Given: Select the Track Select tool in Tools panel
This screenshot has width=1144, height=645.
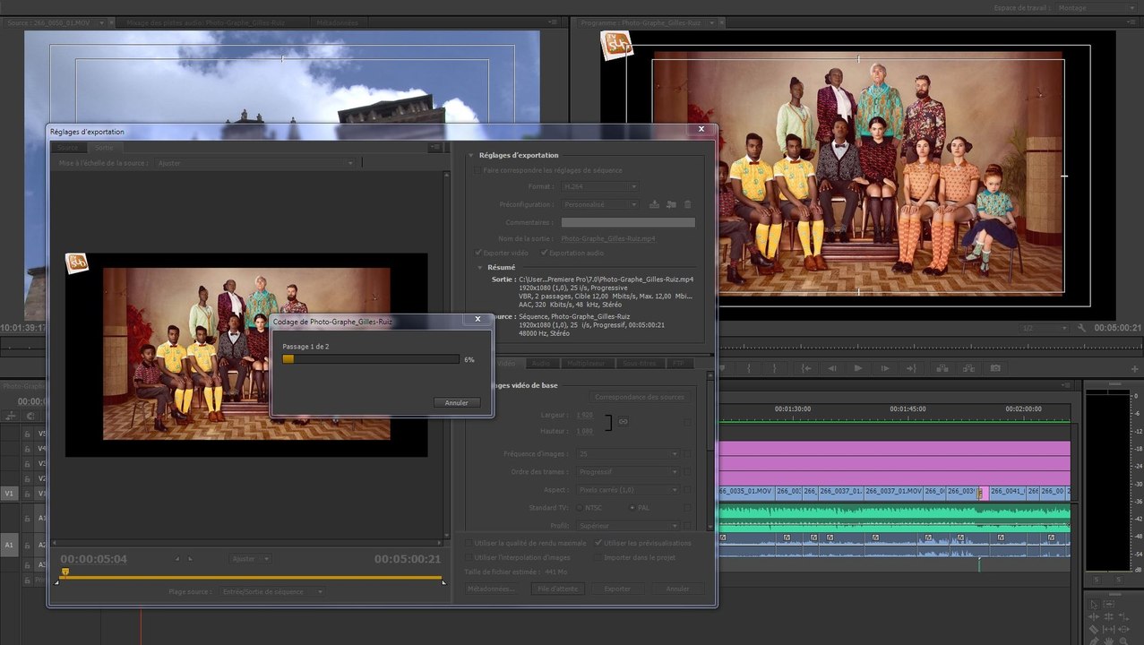Looking at the screenshot, I should (1110, 604).
